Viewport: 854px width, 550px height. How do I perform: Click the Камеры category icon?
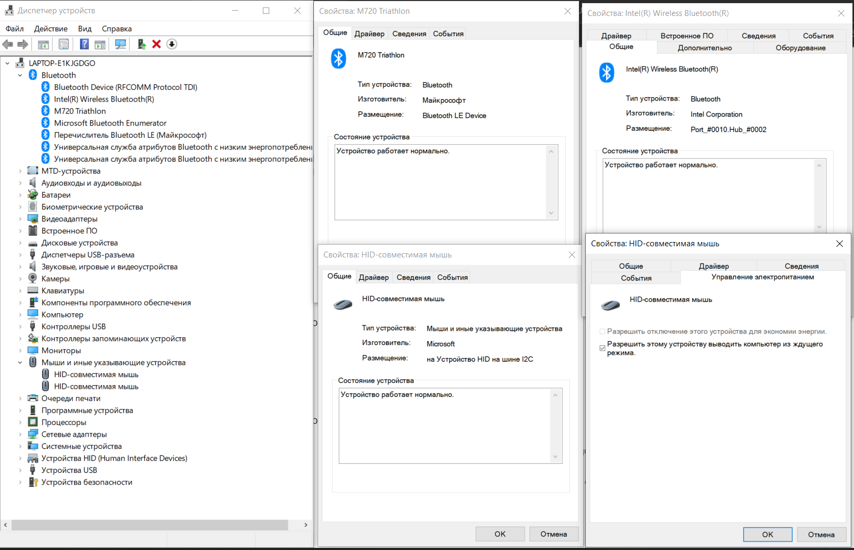coord(33,278)
